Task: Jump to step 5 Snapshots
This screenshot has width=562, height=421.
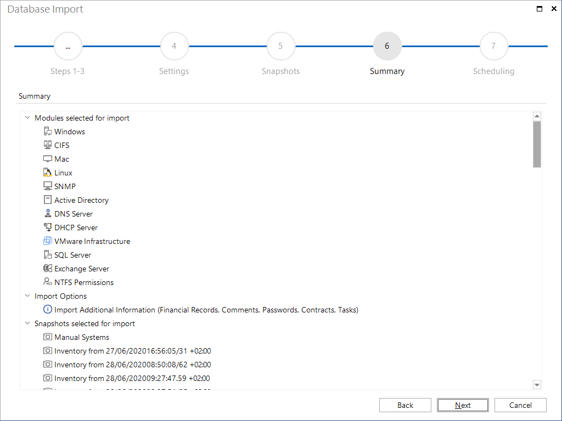Action: [280, 46]
